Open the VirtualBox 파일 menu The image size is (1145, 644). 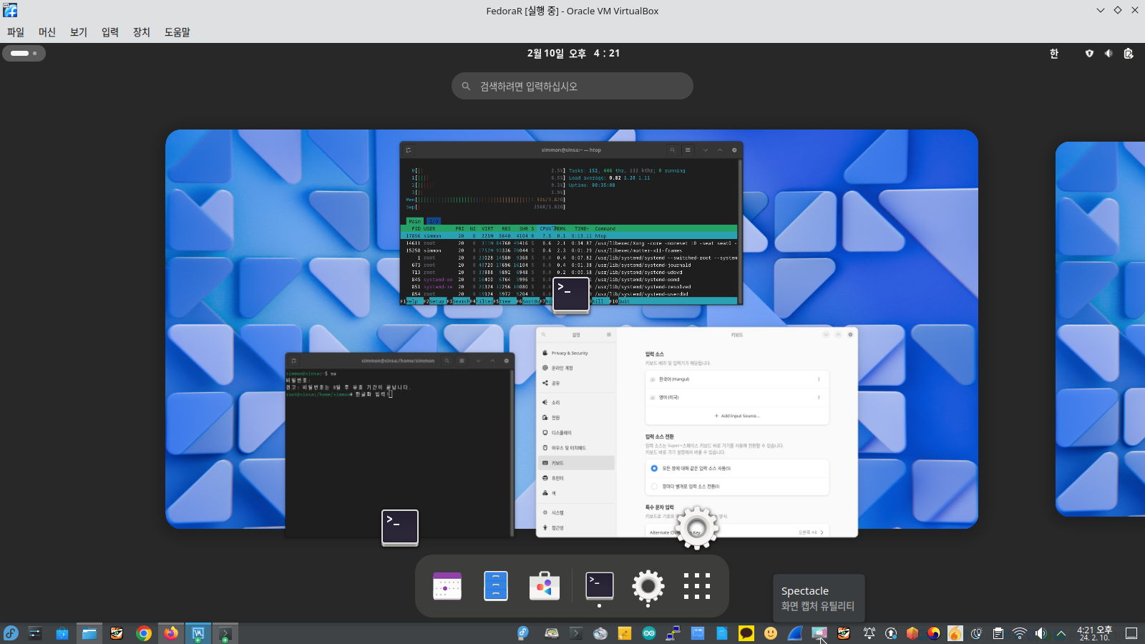[16, 32]
